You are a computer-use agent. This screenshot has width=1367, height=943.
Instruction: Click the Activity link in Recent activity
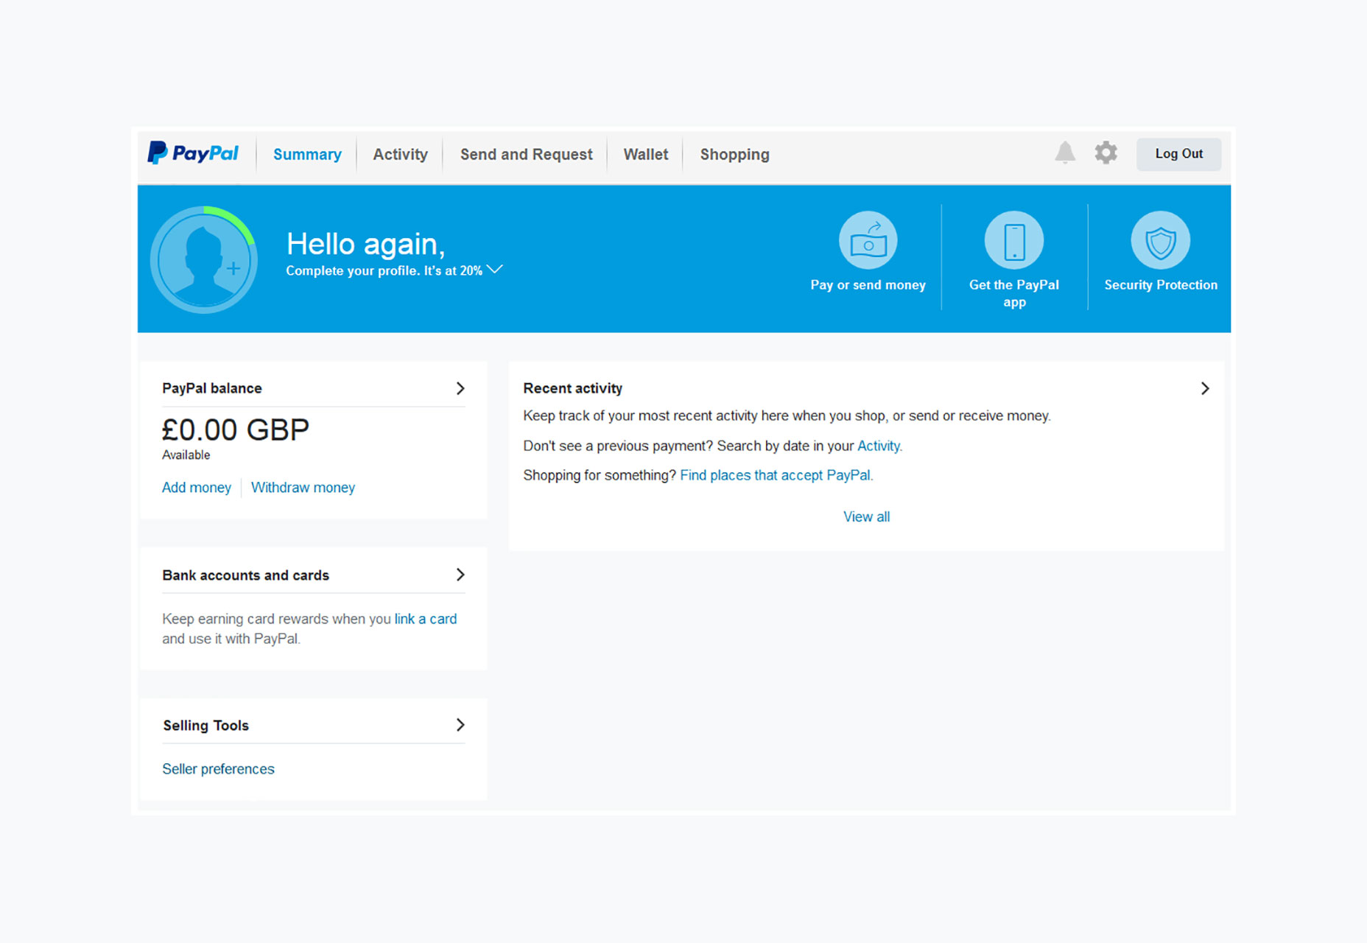879,446
